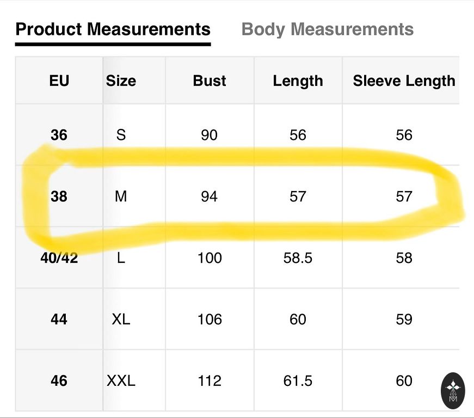This screenshot has width=474, height=418.
Task: Click the round logo icon at bottom right
Action: 453,391
